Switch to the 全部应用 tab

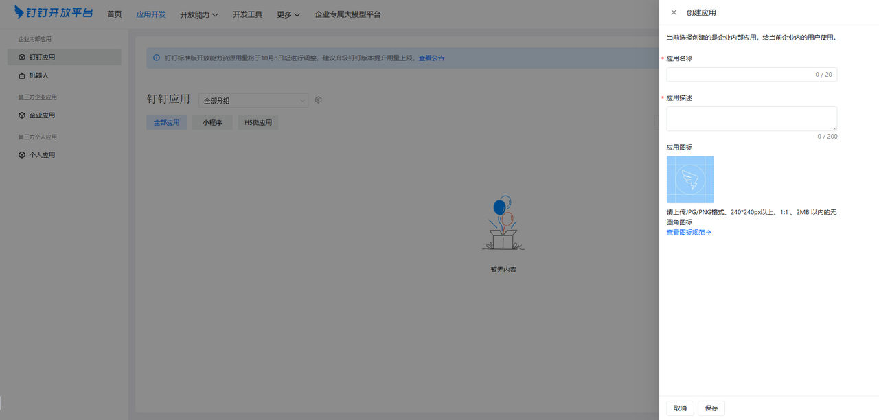tap(166, 123)
